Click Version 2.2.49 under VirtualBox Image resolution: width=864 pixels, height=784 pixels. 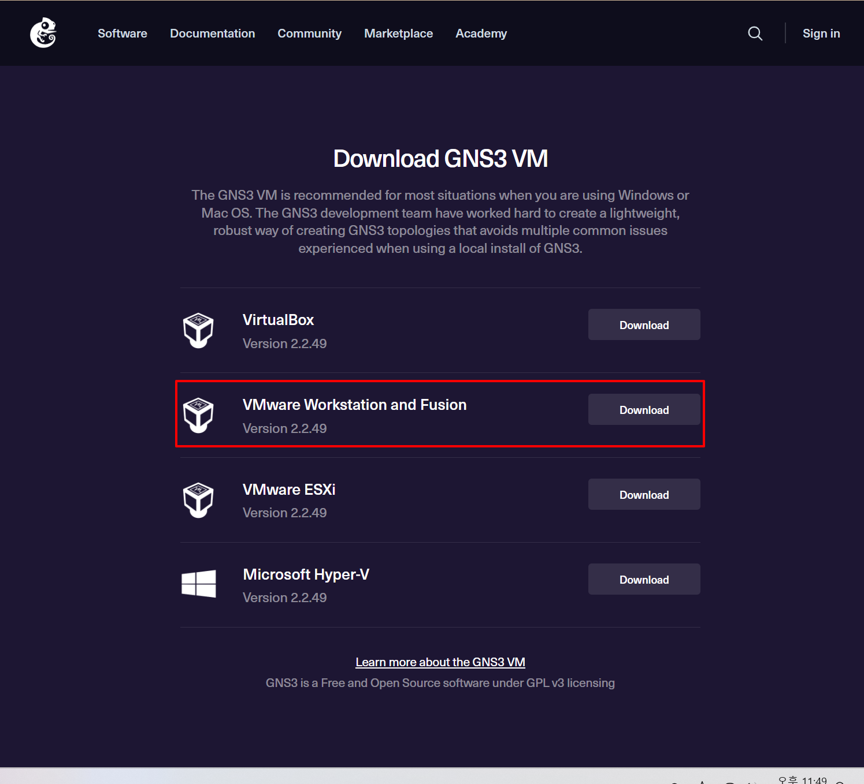click(285, 344)
